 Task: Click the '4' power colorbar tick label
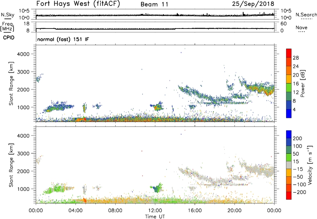(x=294, y=109)
